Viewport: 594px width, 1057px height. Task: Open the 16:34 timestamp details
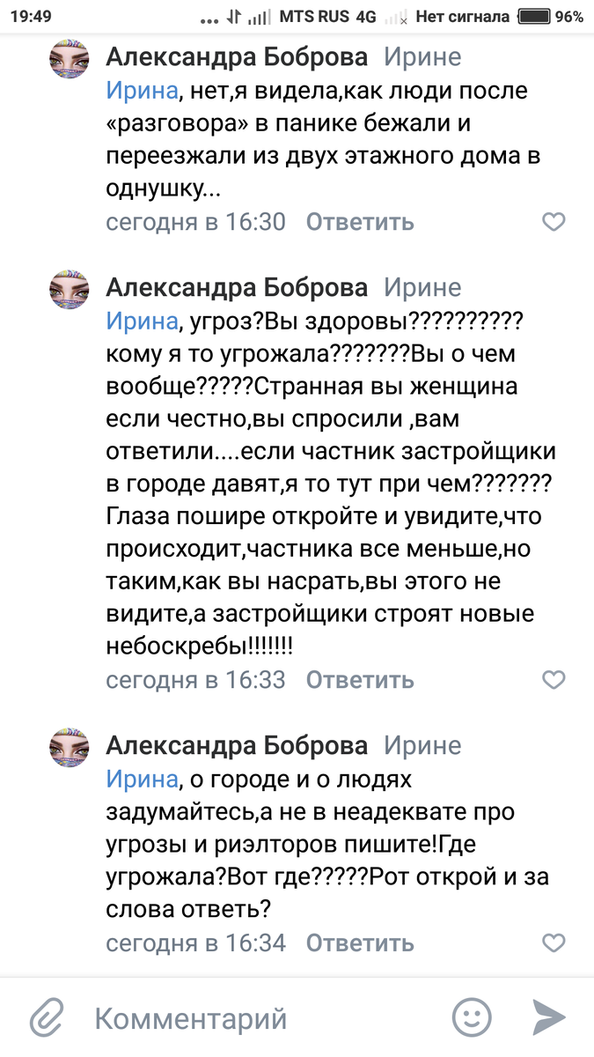[194, 942]
